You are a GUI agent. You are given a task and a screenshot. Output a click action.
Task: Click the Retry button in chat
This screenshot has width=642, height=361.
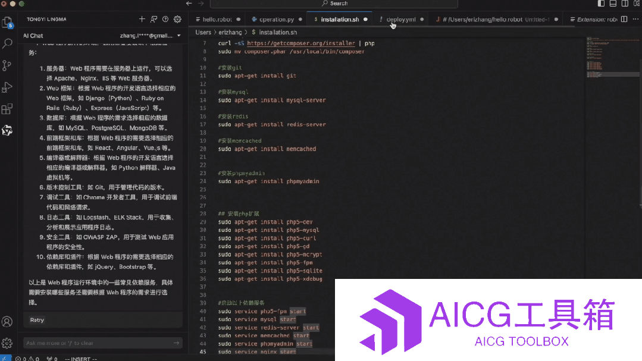point(37,320)
